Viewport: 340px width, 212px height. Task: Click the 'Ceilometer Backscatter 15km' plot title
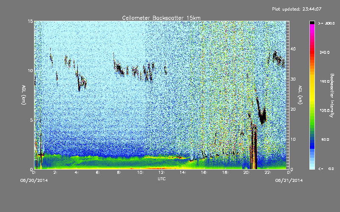coord(161,18)
